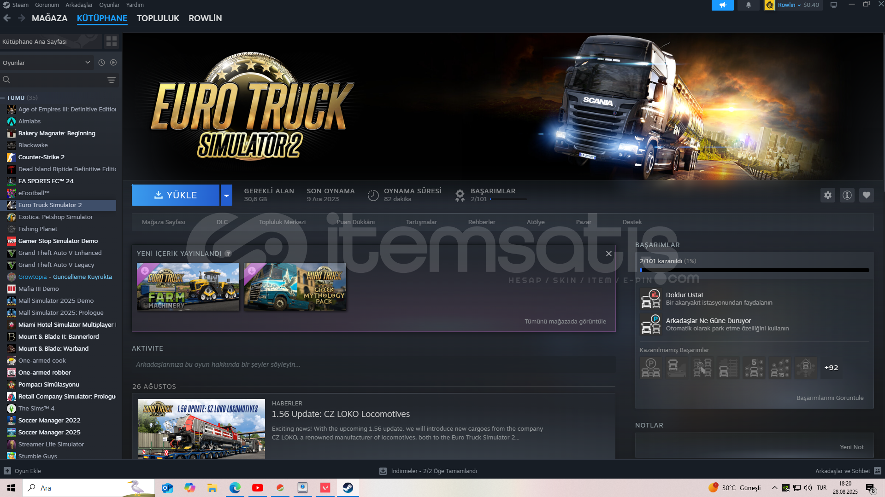The height and width of the screenshot is (497, 885).
Task: Open game settings gear icon
Action: coord(828,195)
